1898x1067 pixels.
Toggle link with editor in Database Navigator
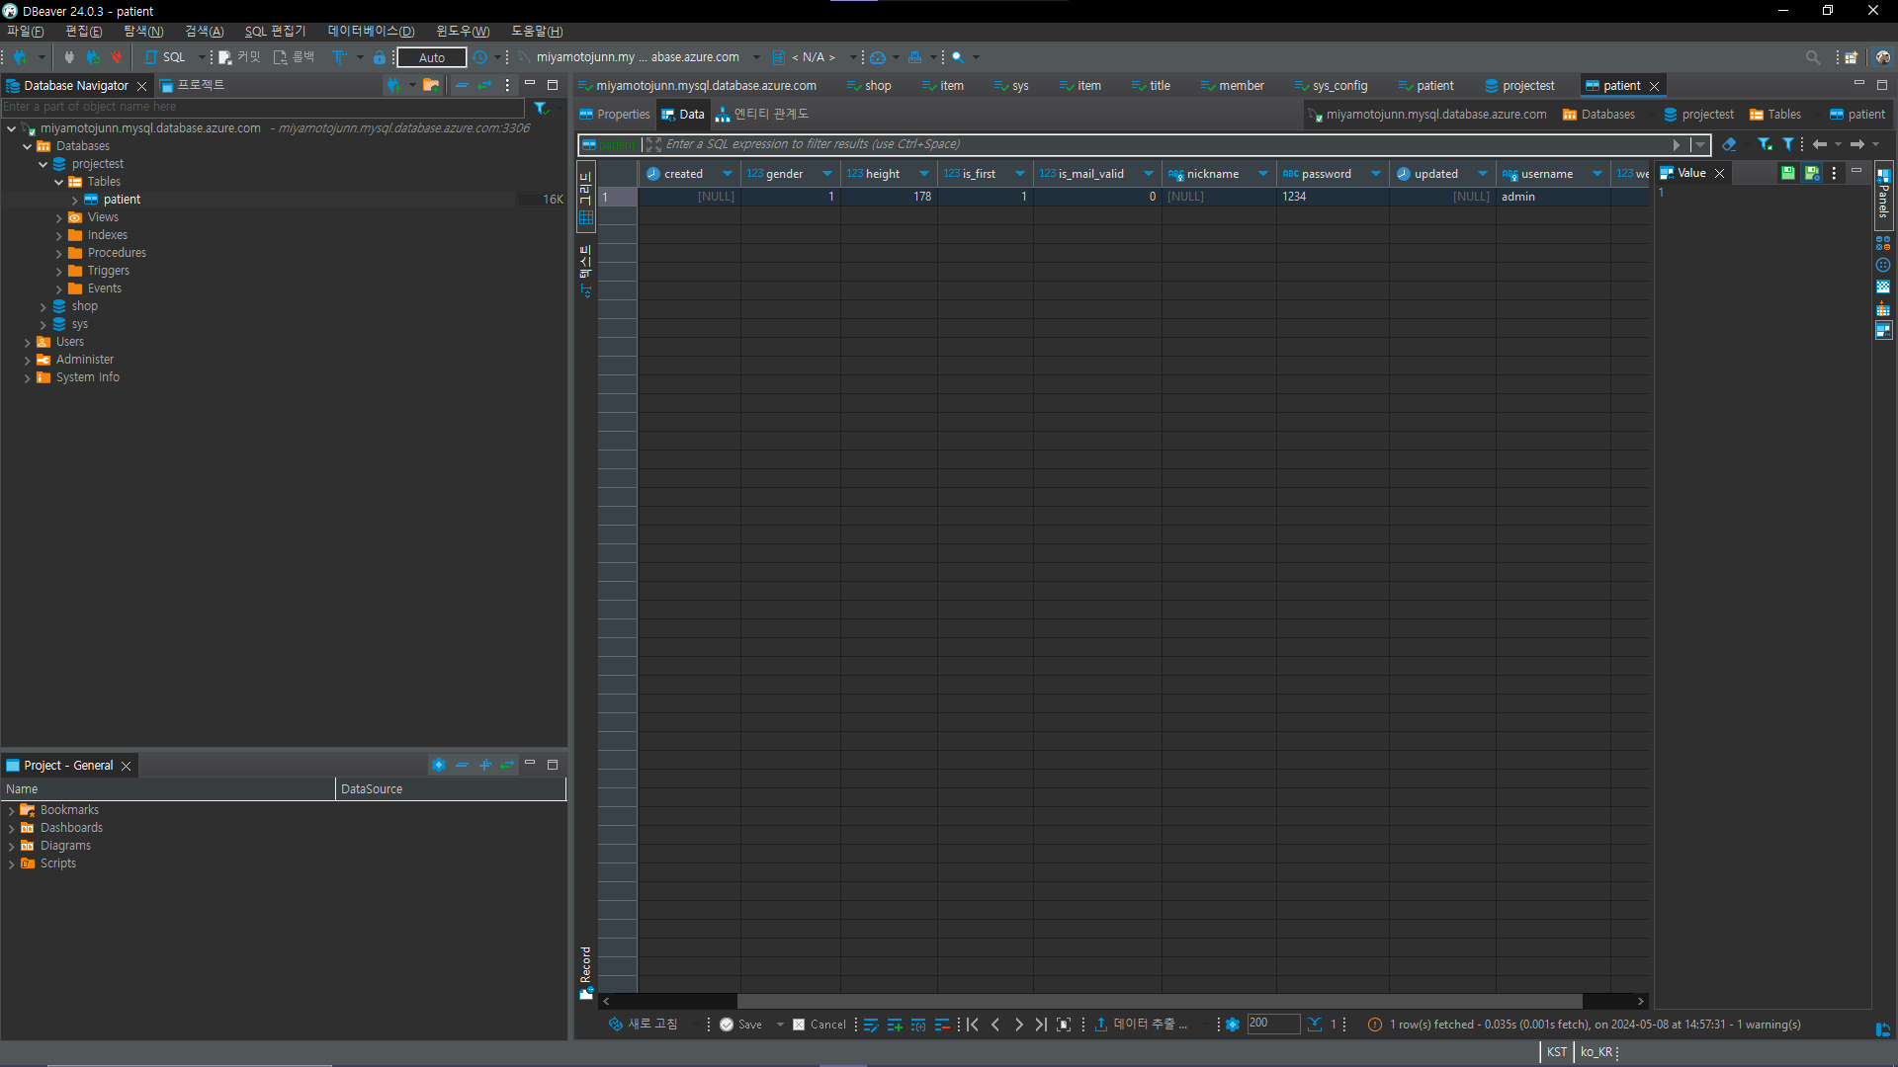coord(484,86)
